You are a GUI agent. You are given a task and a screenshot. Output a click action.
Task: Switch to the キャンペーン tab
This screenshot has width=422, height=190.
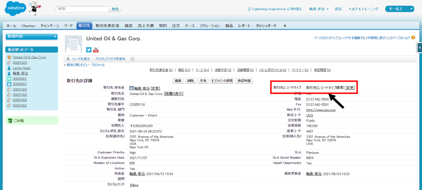(x=50, y=26)
